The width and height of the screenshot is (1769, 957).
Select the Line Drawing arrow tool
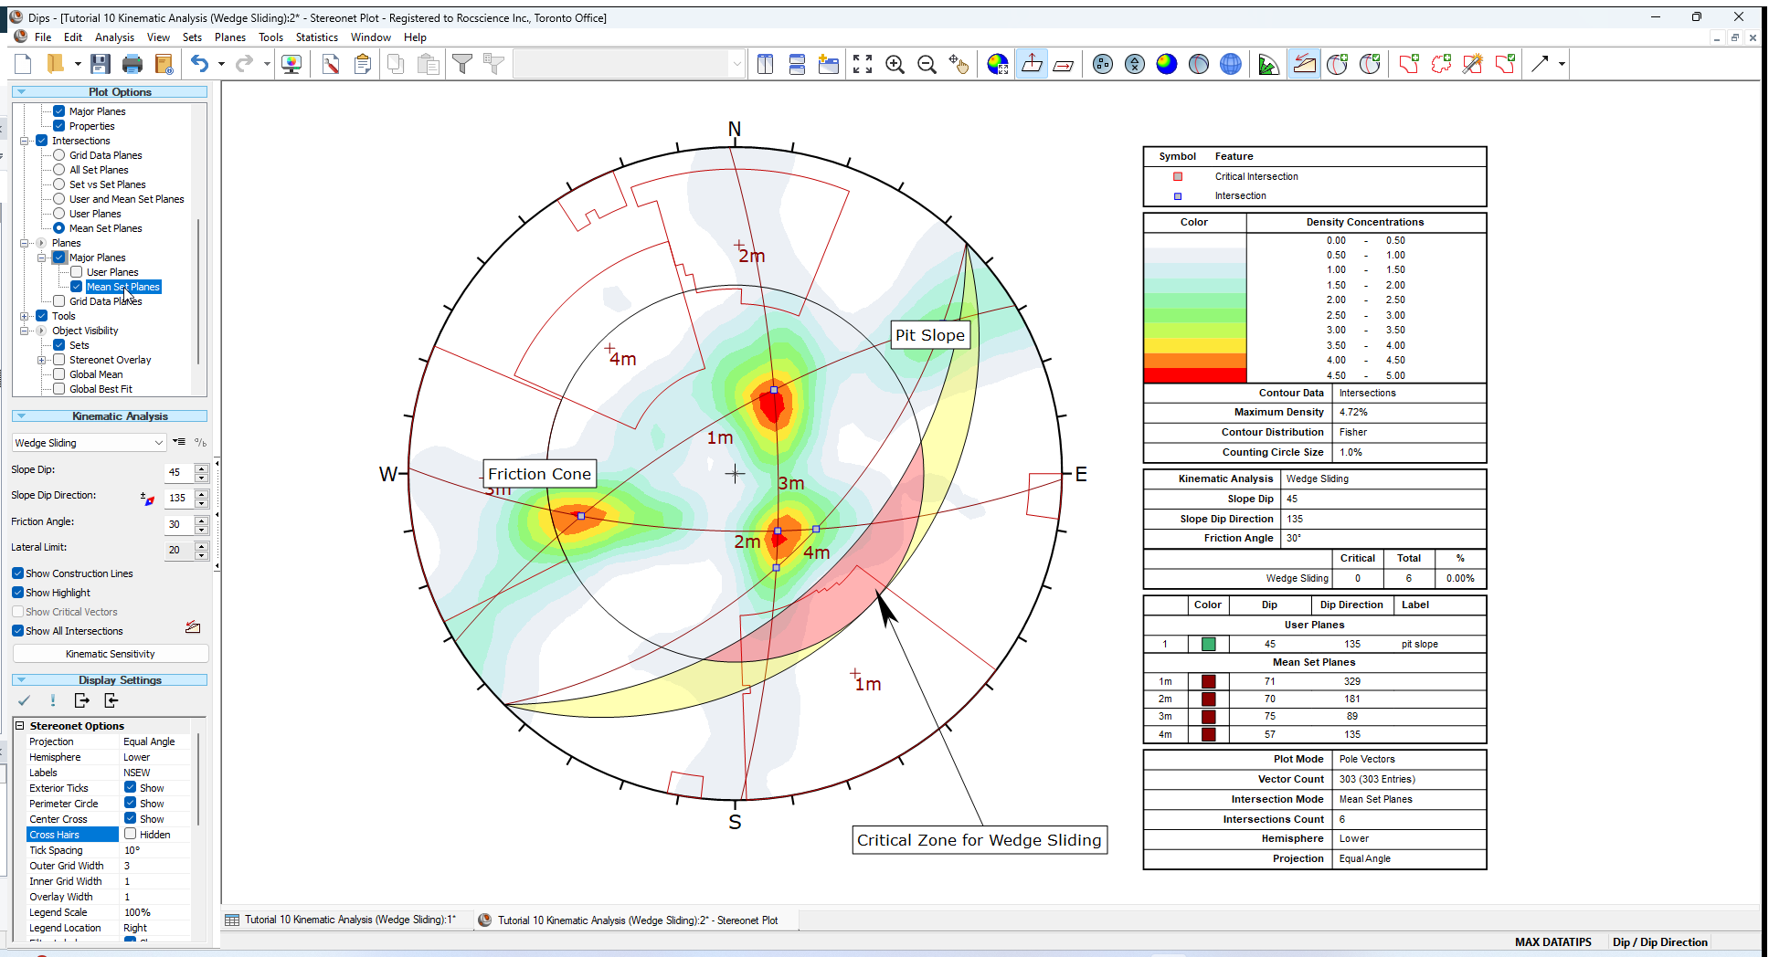point(1540,64)
